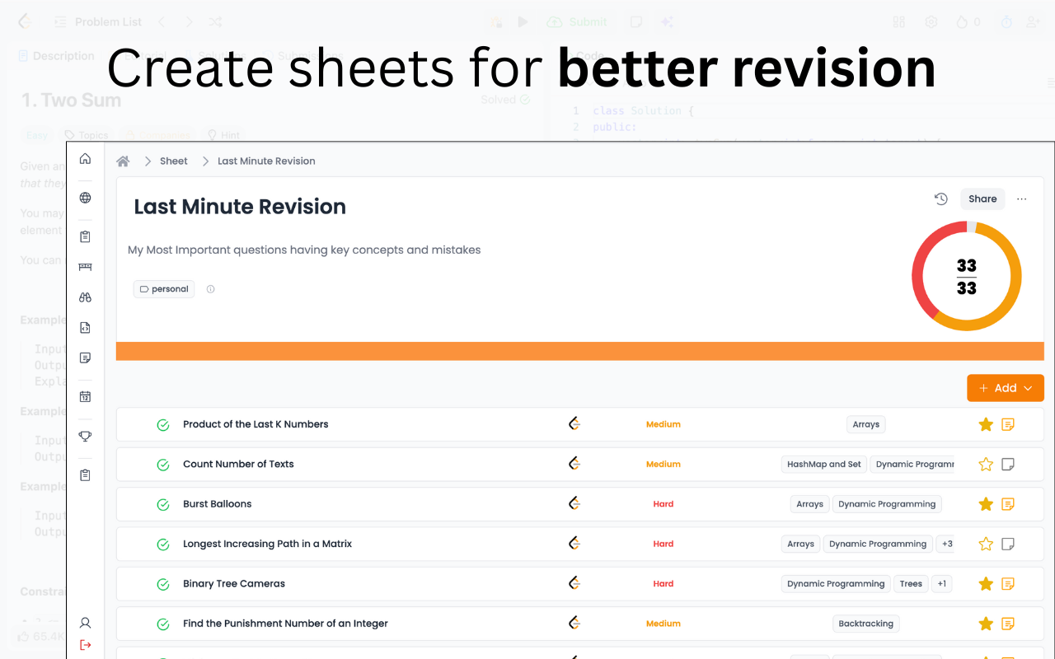
Task: Click the breadcrumb home icon
Action: tap(123, 161)
